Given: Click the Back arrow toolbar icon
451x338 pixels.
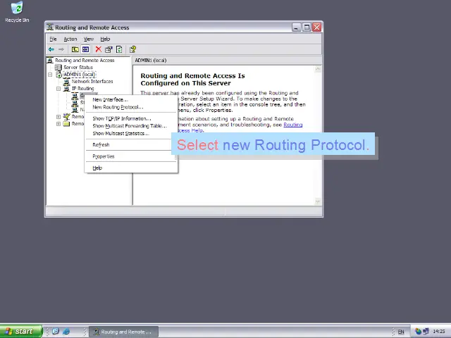Looking at the screenshot, I should [x=51, y=49].
